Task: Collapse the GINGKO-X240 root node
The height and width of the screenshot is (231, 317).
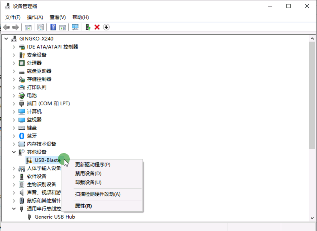Action: click(6, 39)
